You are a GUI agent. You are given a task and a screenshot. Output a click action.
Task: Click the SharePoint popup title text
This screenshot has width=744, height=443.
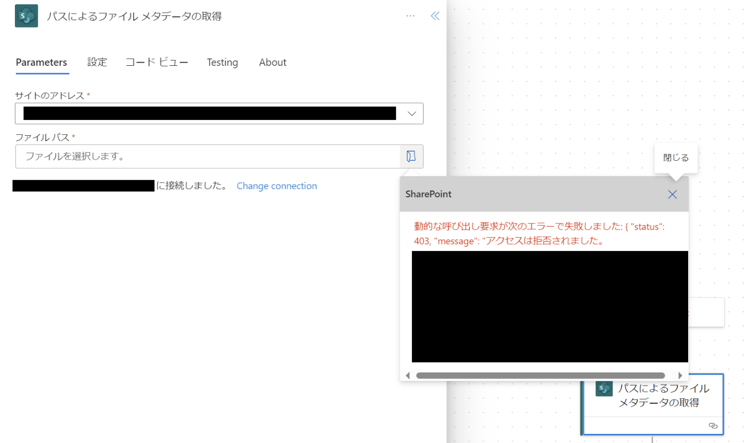428,194
